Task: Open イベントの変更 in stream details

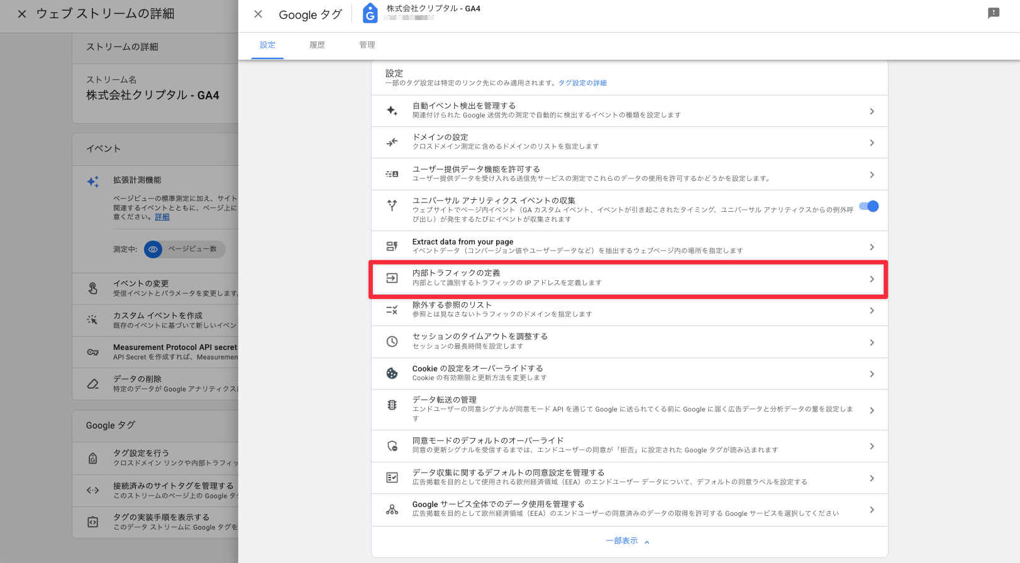Action: tap(155, 288)
